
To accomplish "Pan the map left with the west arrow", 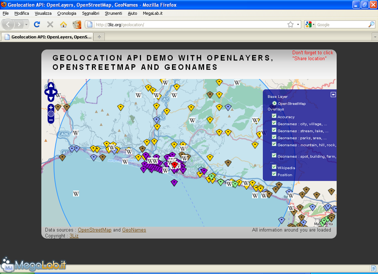I will 47,92.
